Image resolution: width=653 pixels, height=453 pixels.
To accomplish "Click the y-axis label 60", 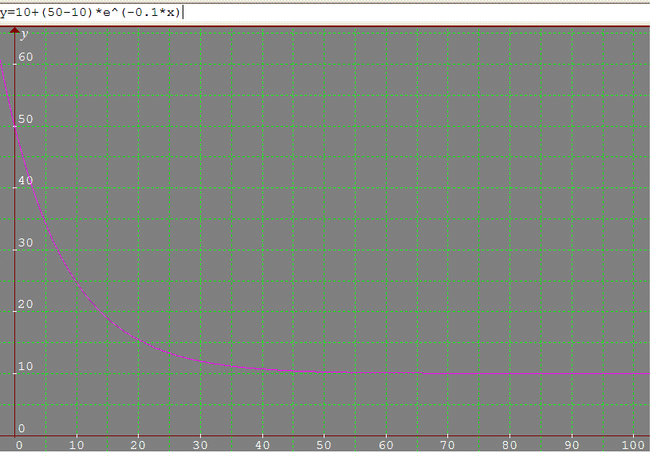I will [x=26, y=57].
